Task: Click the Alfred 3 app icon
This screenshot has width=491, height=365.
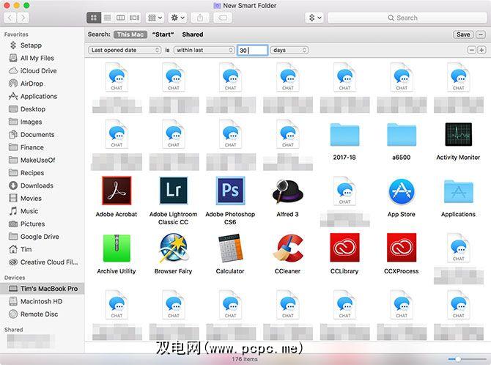Action: point(287,191)
